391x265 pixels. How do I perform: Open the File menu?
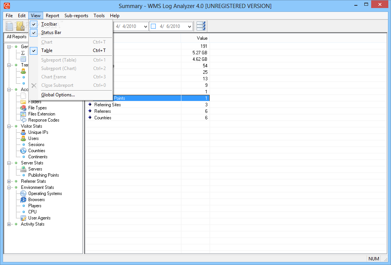tap(9, 15)
